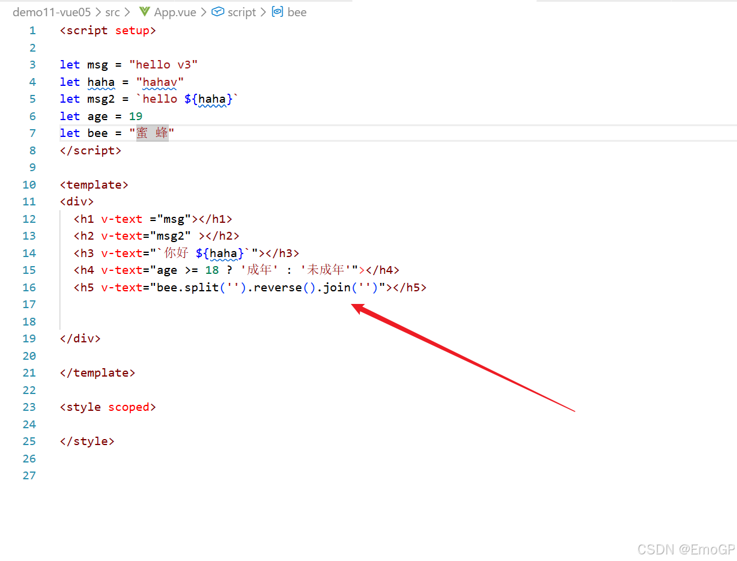Click the closing </div> tag
The image size is (737, 561).
(80, 339)
